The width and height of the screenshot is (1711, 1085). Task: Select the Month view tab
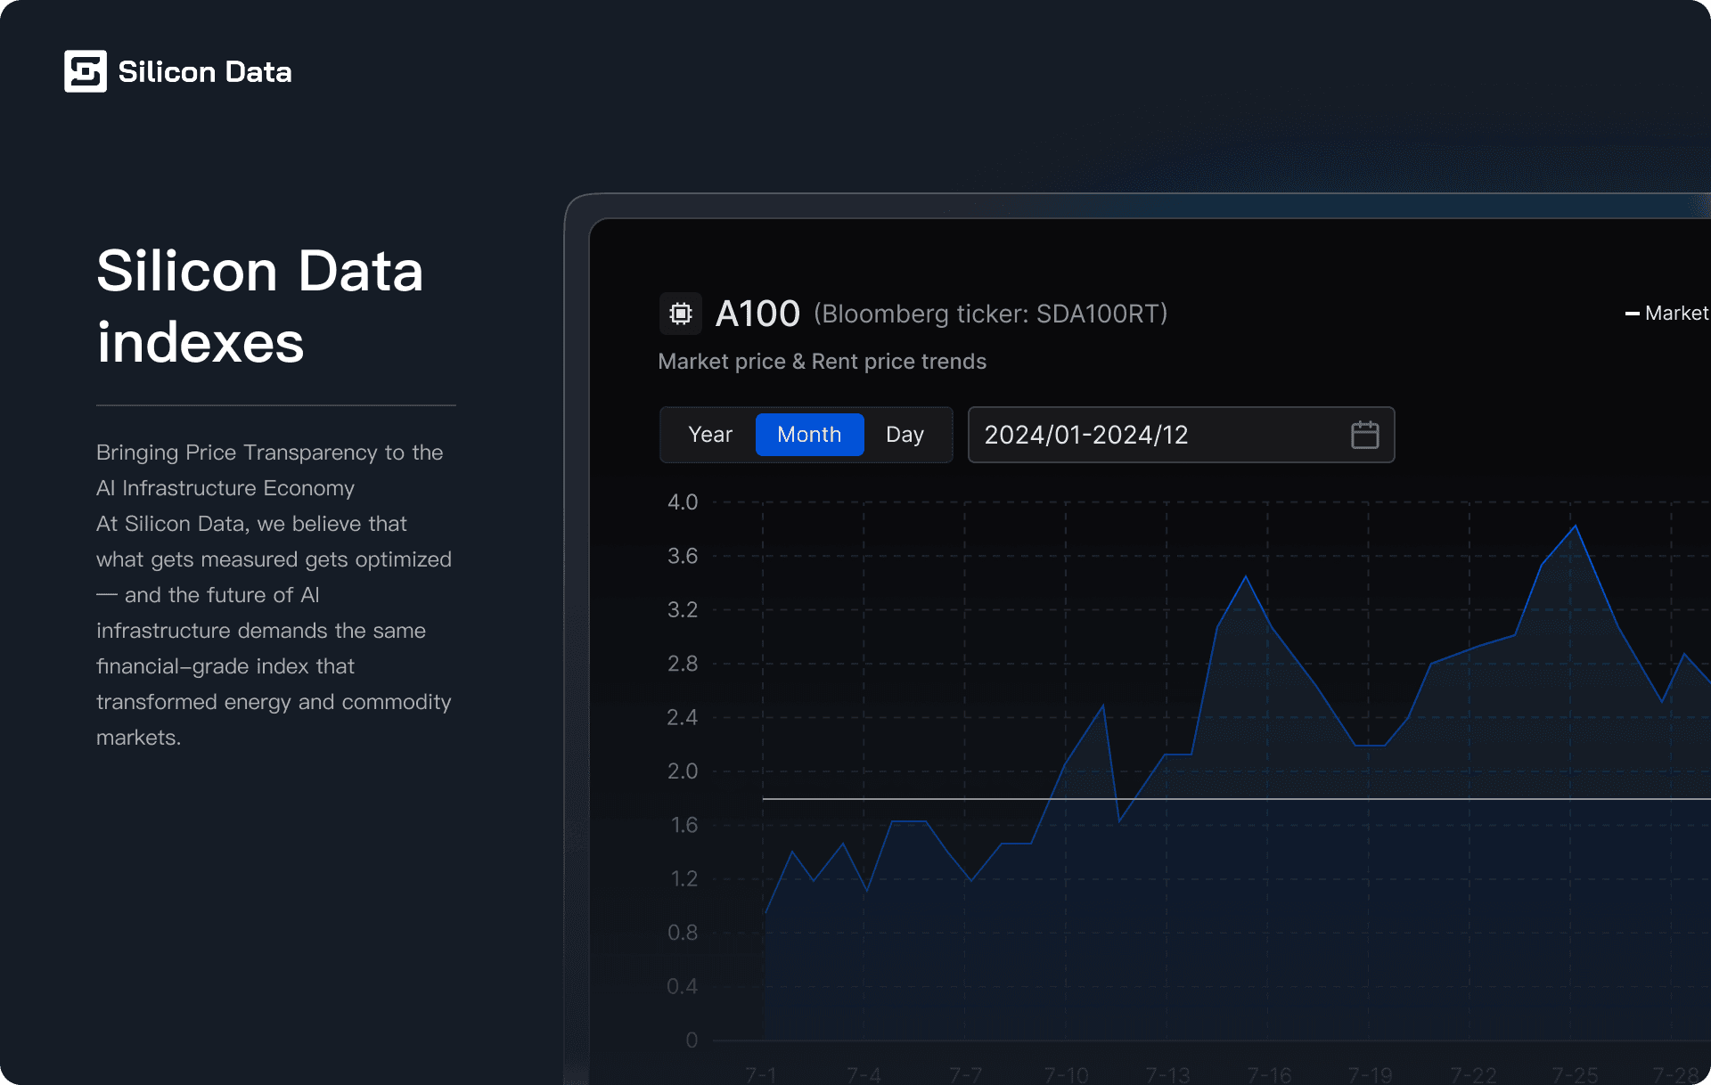pos(809,435)
